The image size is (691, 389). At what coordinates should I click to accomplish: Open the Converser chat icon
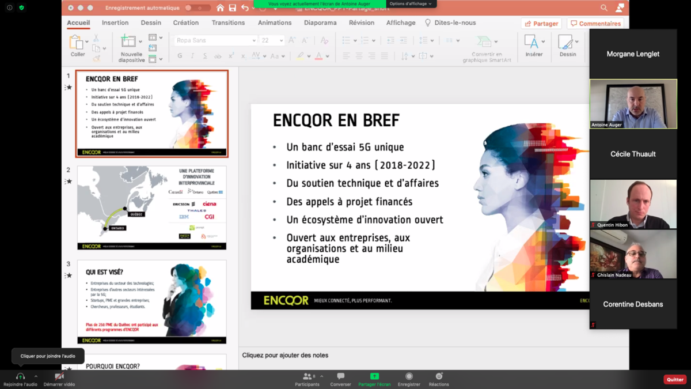coord(340,376)
